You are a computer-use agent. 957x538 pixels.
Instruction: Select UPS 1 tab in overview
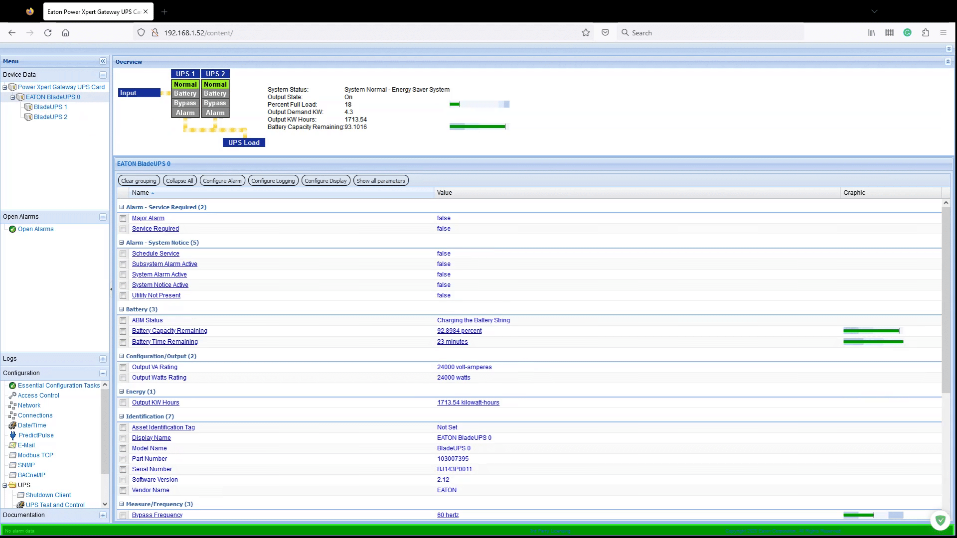tap(185, 74)
